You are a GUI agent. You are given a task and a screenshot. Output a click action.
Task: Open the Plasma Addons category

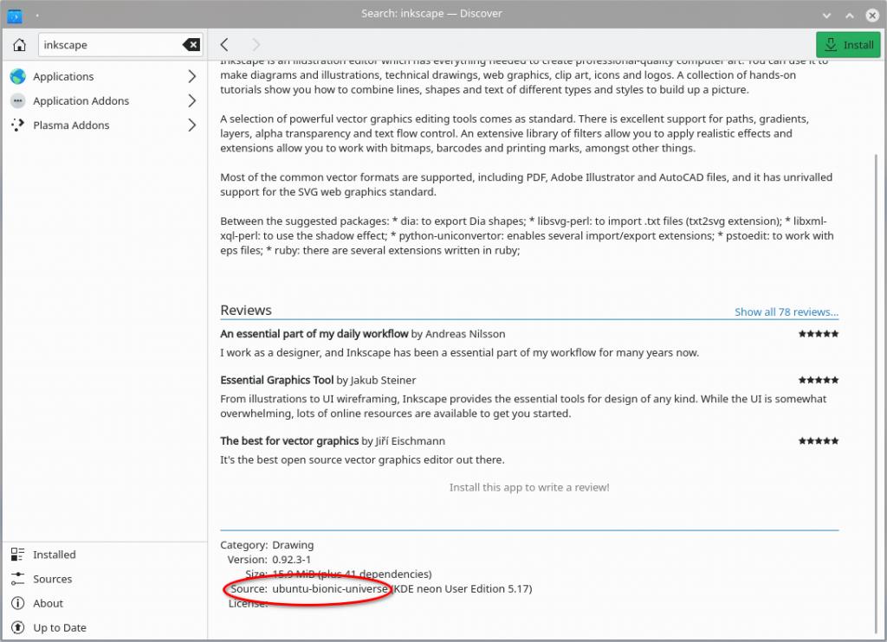[105, 125]
